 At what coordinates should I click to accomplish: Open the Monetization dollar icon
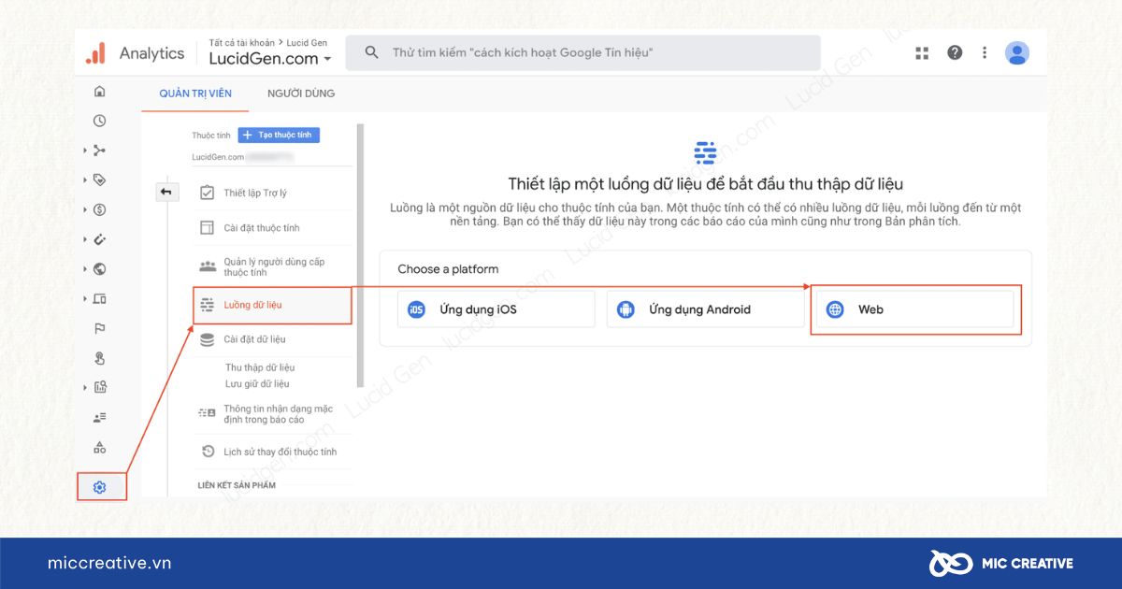[100, 209]
